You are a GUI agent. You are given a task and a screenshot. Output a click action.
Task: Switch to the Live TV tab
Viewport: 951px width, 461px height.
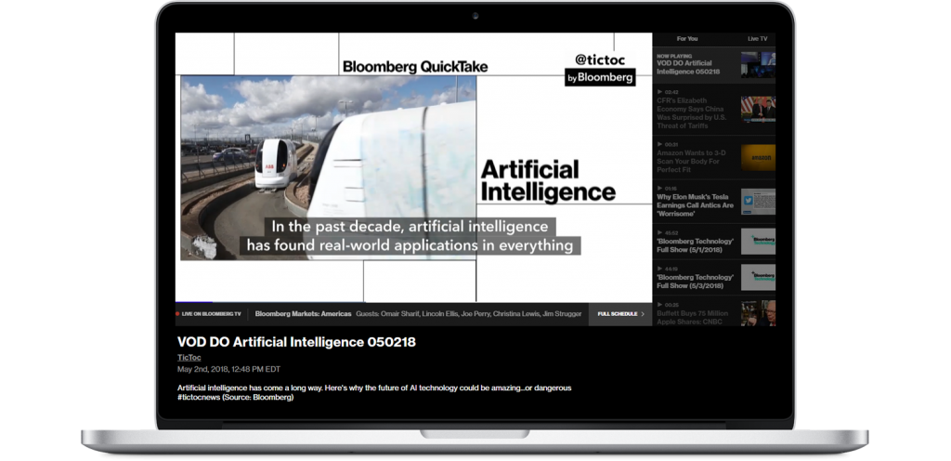757,39
